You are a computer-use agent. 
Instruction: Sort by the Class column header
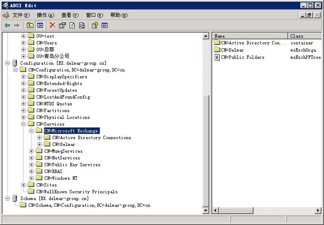click(305, 36)
